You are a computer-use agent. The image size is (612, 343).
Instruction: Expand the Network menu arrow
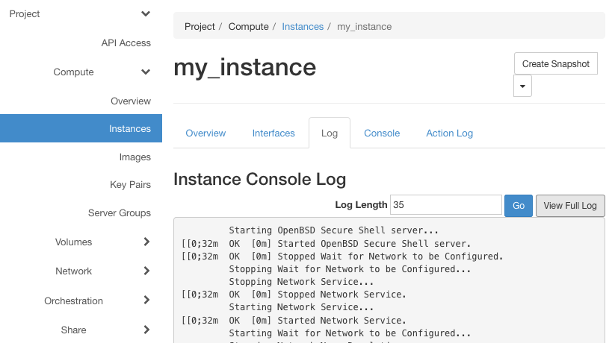(146, 271)
